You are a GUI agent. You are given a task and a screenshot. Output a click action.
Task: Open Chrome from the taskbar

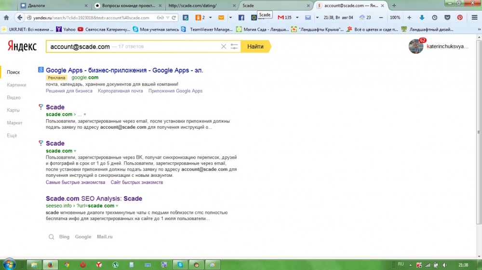pos(67,265)
